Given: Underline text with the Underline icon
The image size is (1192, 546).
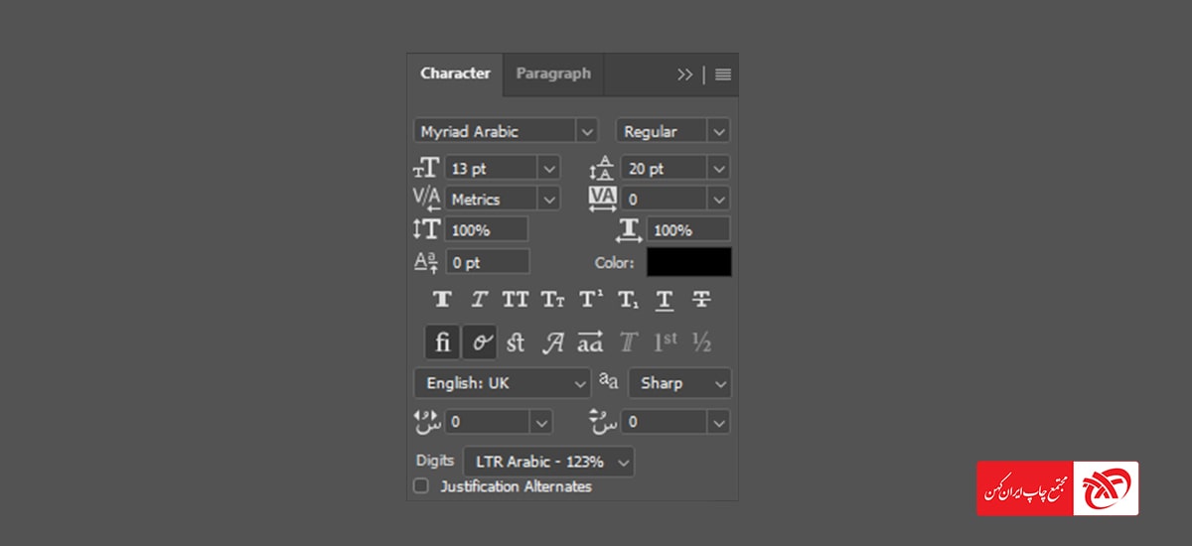Looking at the screenshot, I should pos(665,299).
